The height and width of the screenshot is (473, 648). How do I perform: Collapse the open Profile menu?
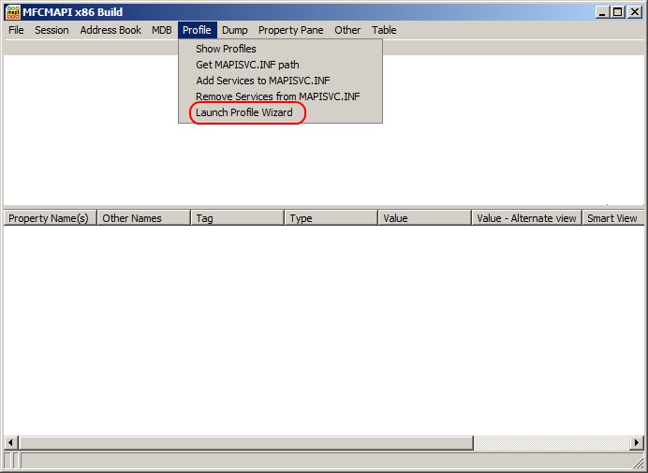198,30
